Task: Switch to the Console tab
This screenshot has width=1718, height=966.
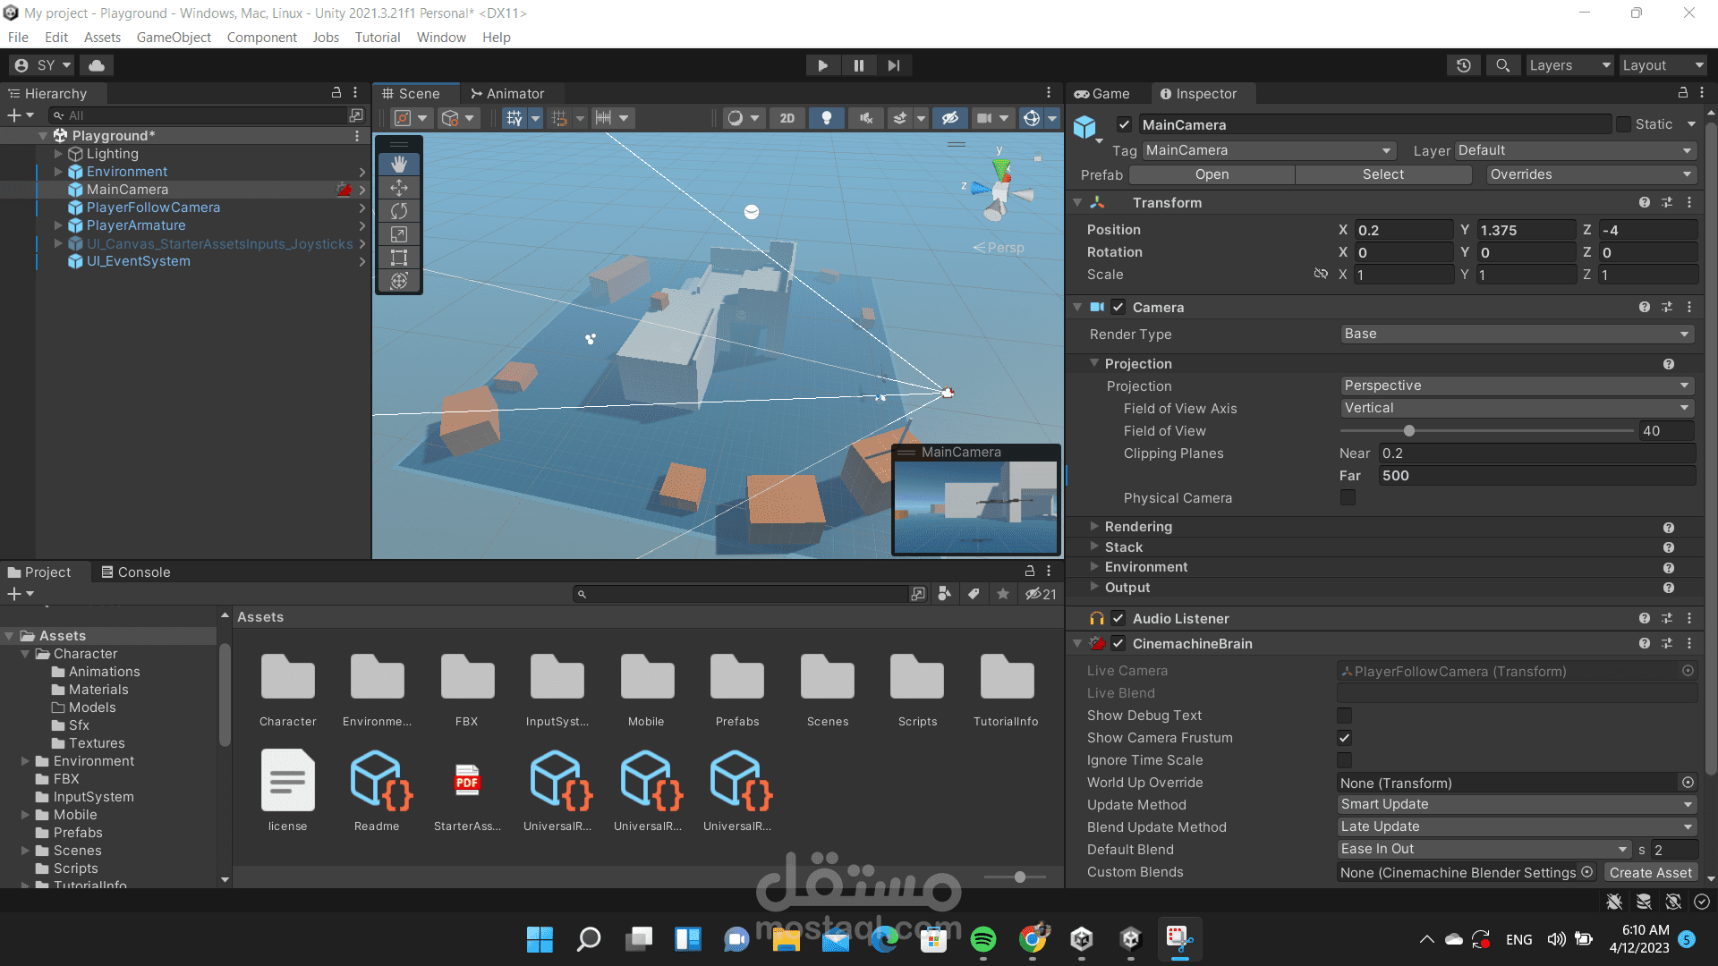Action: pyautogui.click(x=135, y=572)
